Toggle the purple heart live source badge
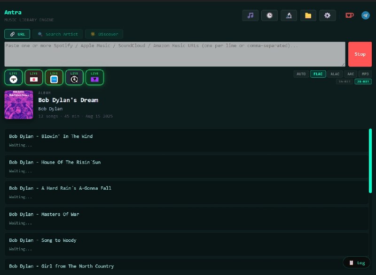The image size is (376, 275). pyautogui.click(x=94, y=77)
